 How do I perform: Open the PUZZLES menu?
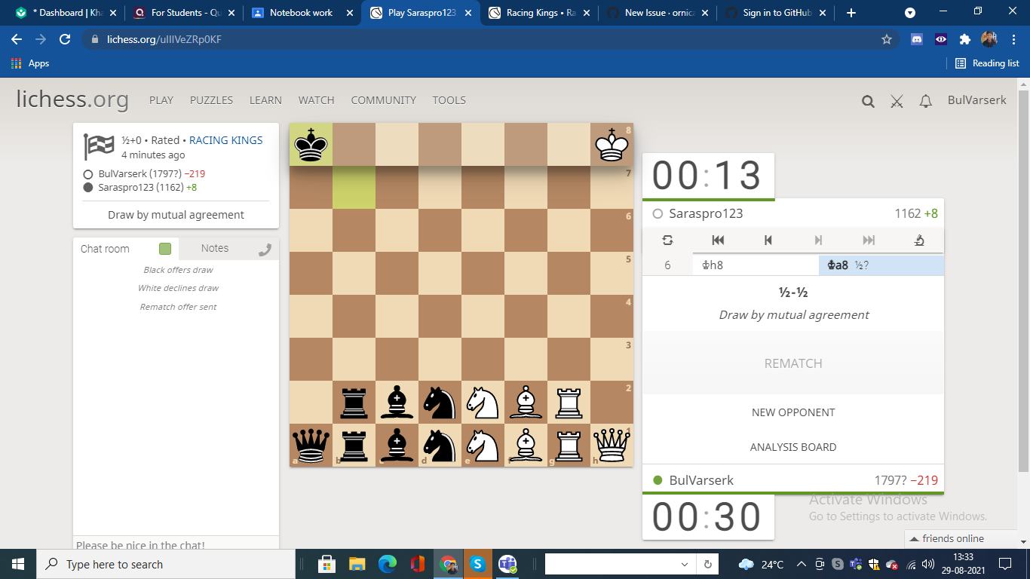pos(211,100)
